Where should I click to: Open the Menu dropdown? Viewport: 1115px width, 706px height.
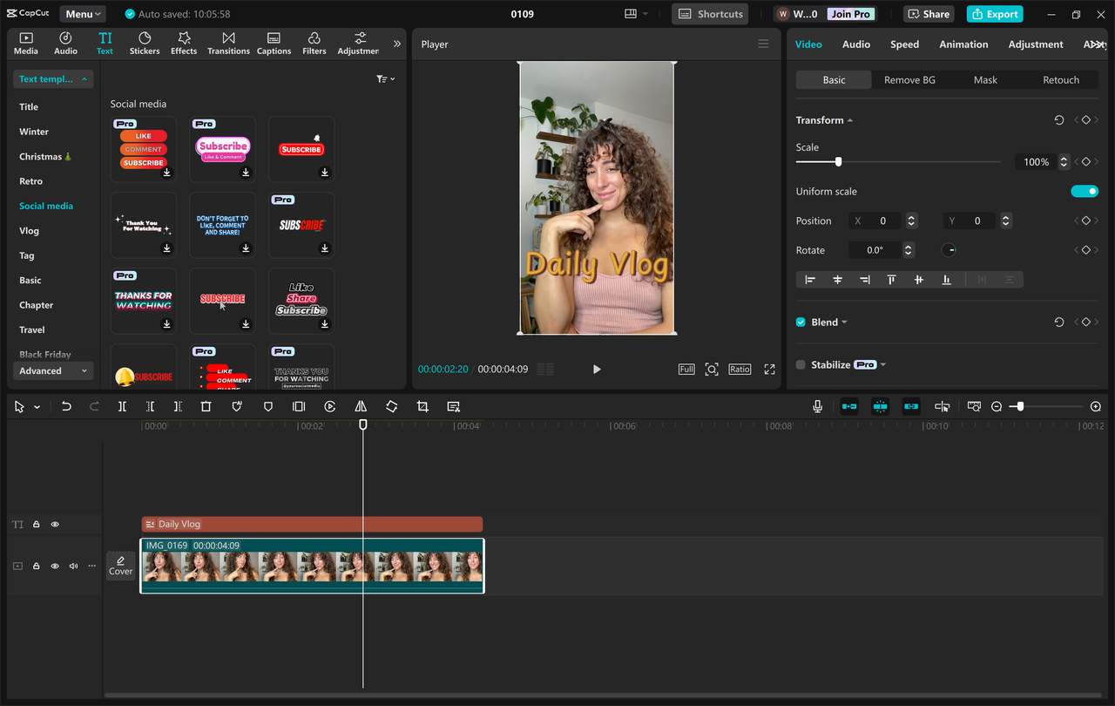(x=82, y=13)
